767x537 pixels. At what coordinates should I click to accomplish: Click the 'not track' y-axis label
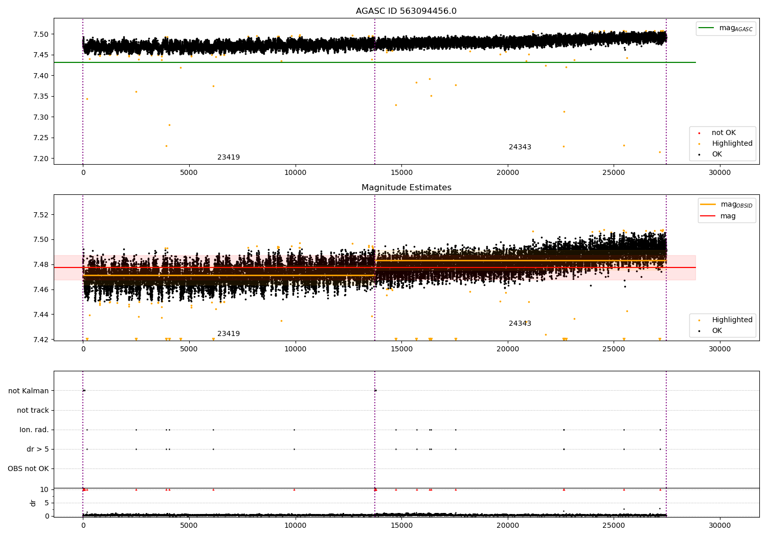[x=33, y=411]
